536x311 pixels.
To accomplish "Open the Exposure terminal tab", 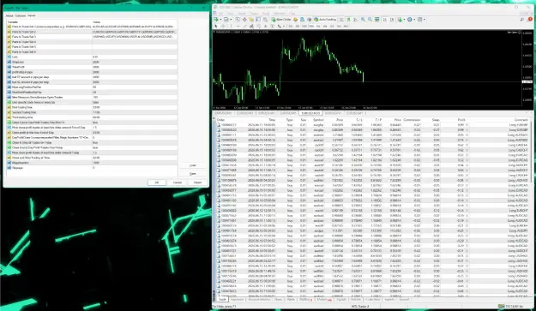I will 237,299.
